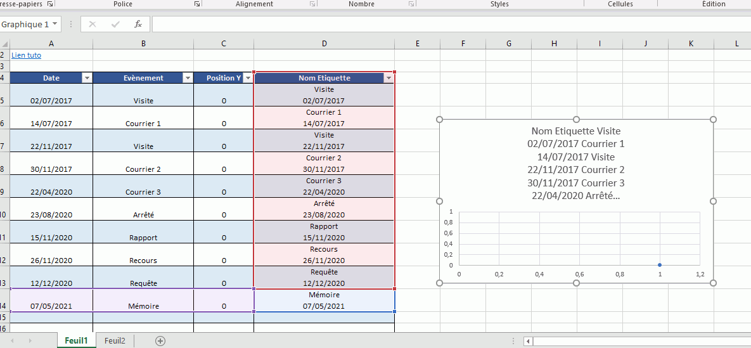751x348 pixels.
Task: Open the Nombre group dialog launcher
Action: pyautogui.click(x=411, y=4)
